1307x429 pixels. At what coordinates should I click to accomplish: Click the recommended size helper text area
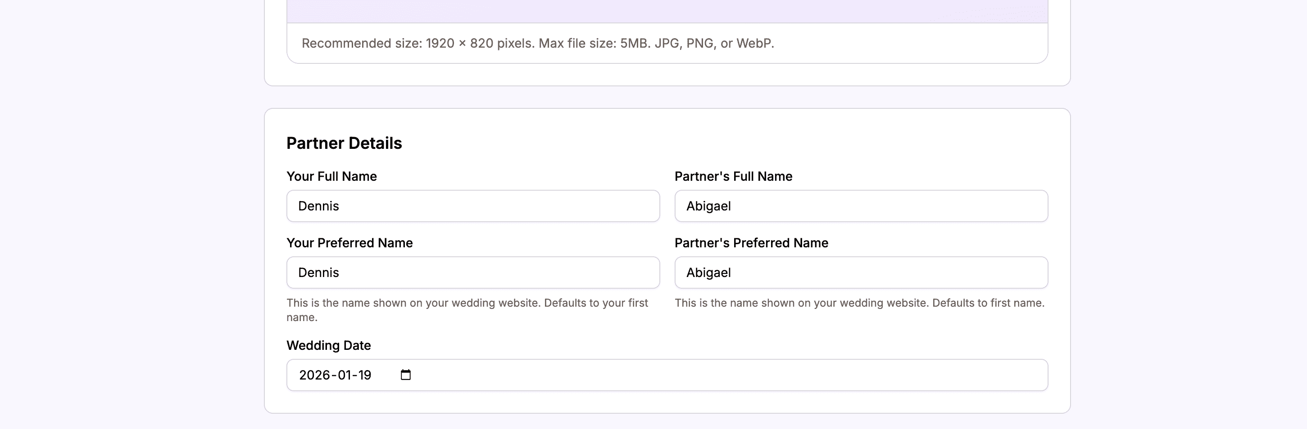click(x=537, y=44)
